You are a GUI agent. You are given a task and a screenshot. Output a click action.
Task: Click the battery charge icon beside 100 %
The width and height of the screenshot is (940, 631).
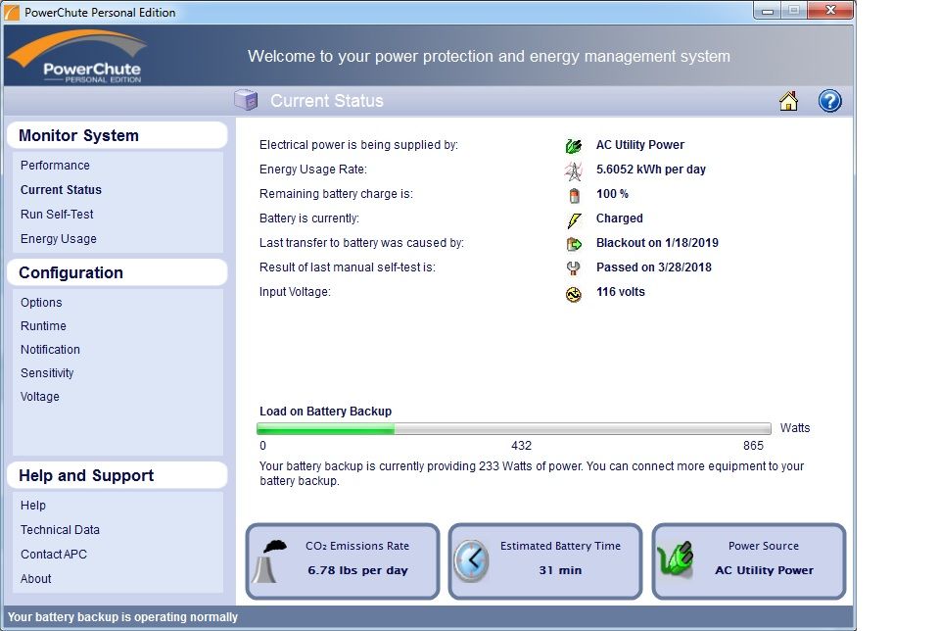point(574,196)
